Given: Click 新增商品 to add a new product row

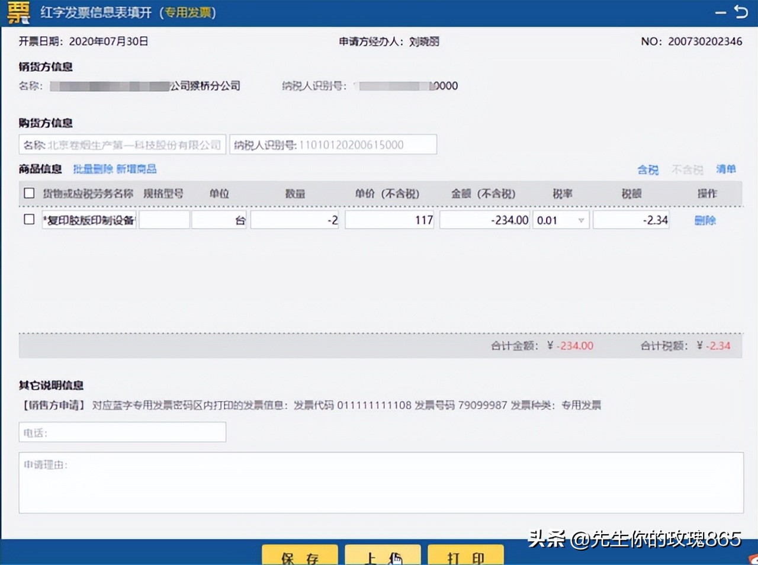Looking at the screenshot, I should [137, 169].
